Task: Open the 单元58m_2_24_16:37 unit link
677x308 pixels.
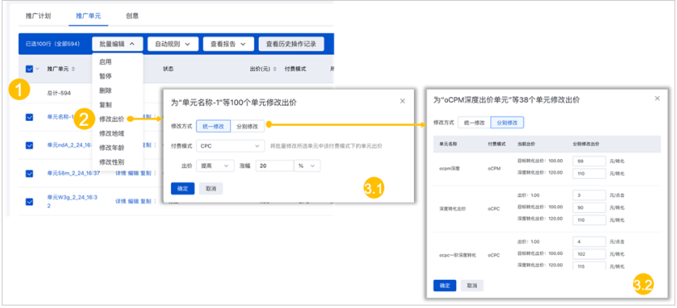Action: point(73,173)
